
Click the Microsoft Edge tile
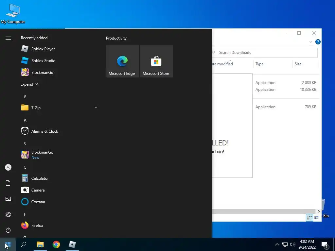[x=122, y=61]
